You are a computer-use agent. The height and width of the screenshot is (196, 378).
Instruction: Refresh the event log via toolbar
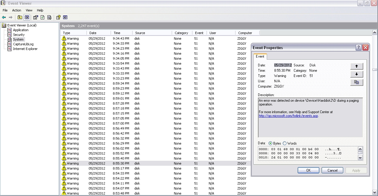pos(42,17)
